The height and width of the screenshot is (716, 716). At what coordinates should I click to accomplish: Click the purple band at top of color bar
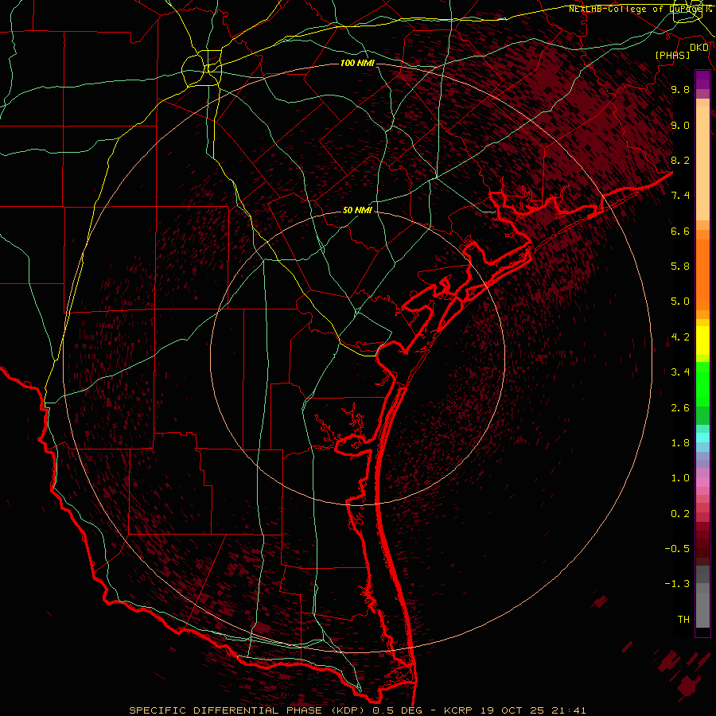702,80
